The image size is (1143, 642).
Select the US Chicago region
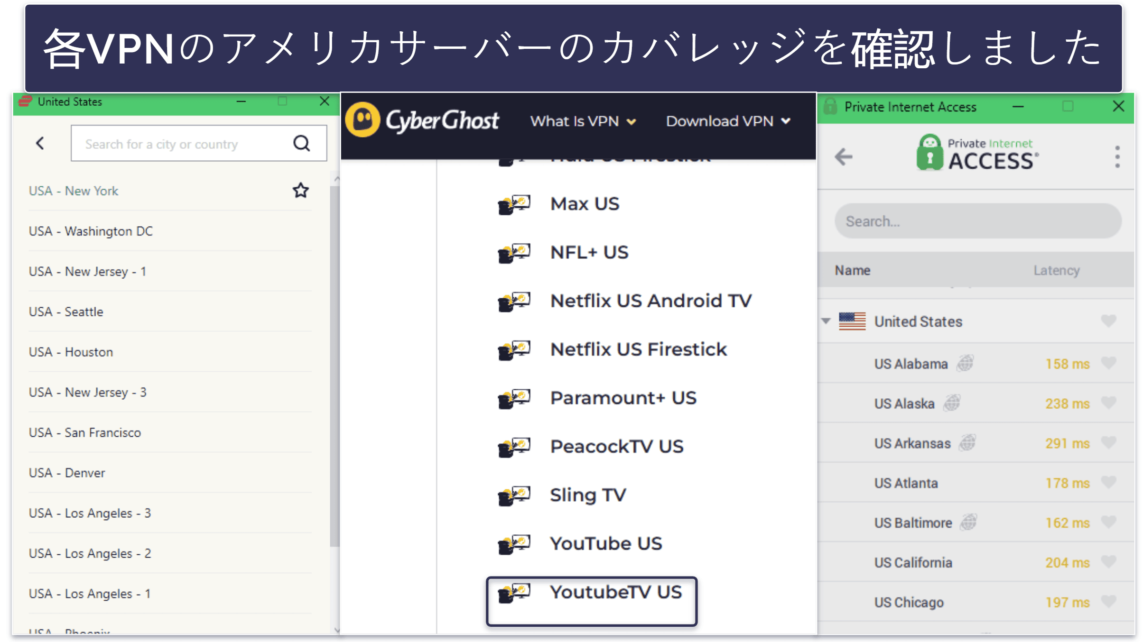click(x=976, y=602)
